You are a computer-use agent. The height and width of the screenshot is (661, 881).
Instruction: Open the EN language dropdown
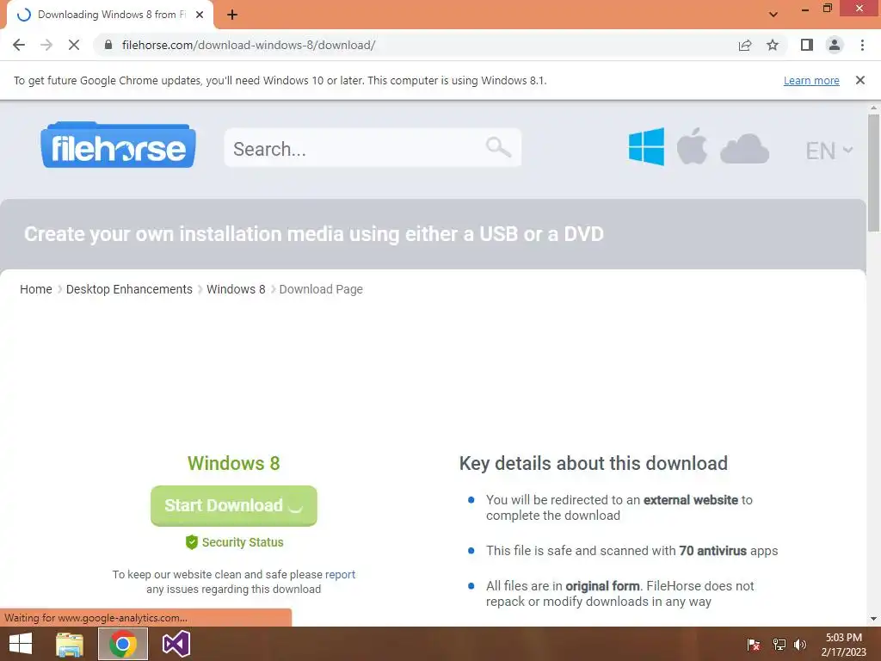(829, 151)
